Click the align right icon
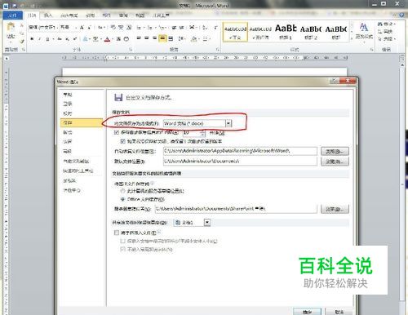The width and height of the screenshot is (408, 315). (154, 38)
